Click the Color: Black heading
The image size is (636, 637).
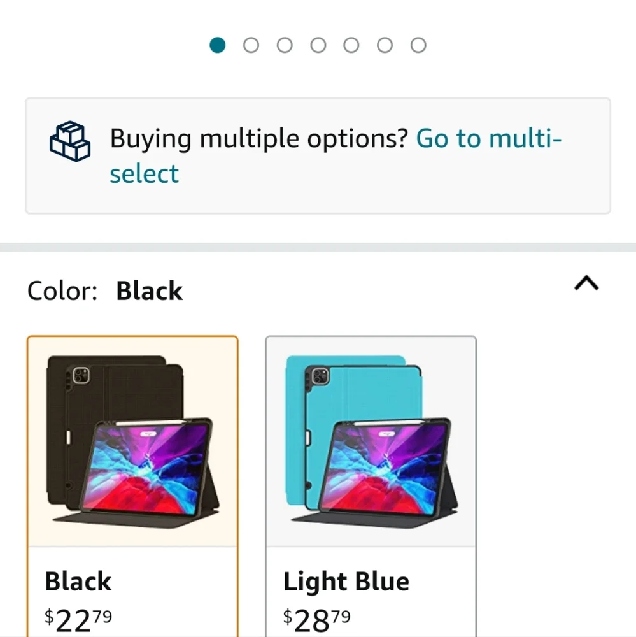tap(105, 291)
